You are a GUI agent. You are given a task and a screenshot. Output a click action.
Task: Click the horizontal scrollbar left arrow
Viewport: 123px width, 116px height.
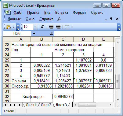[x=75, y=105]
